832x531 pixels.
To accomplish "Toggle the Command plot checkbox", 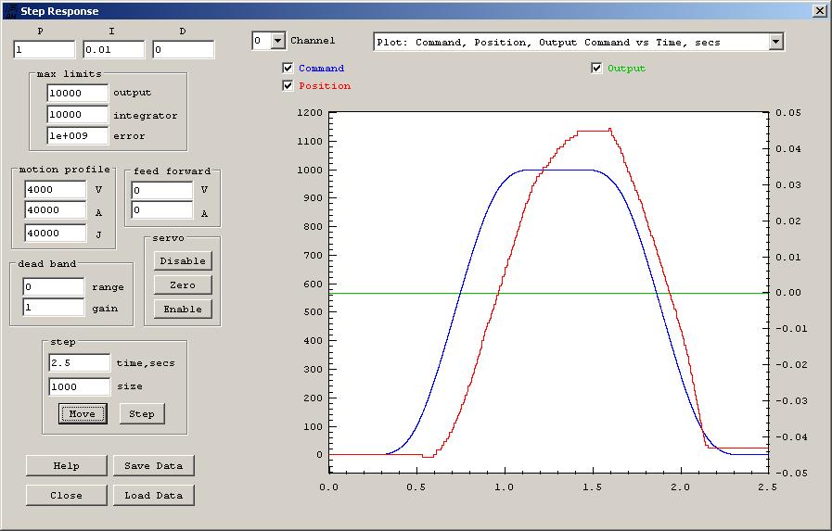I will pyautogui.click(x=288, y=69).
